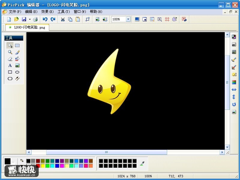Viewport: 240px width, 180px height.
Task: Click the horizontal scrollbar left arrow
Action: pyautogui.click(x=29, y=152)
